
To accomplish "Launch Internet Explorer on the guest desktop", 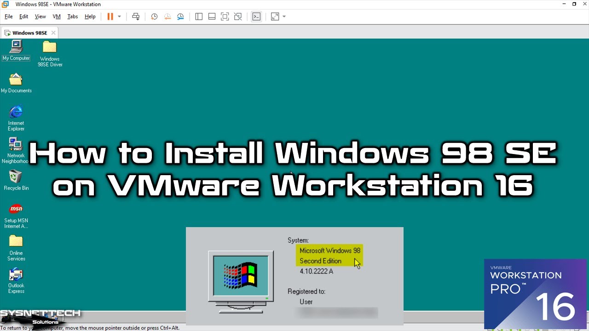I will pyautogui.click(x=16, y=113).
